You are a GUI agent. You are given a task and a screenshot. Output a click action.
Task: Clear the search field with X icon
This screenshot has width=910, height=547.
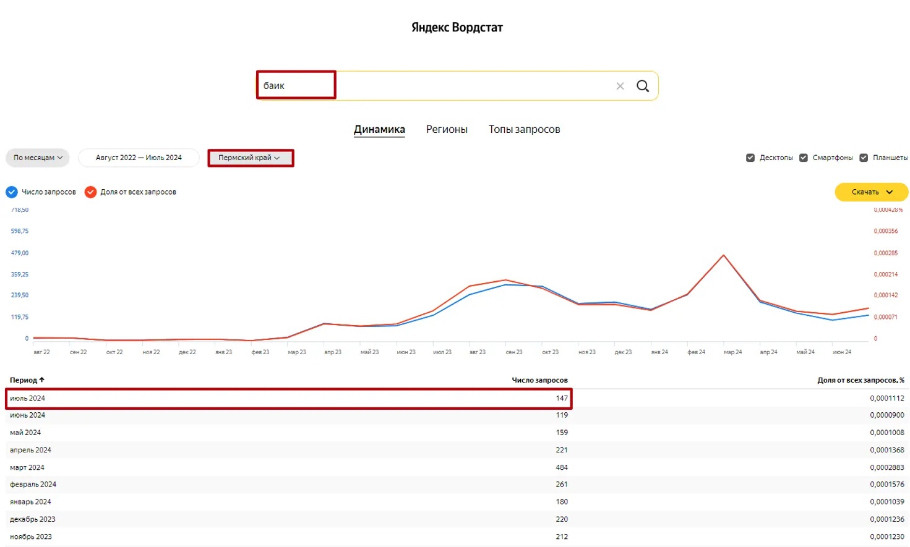tap(620, 86)
